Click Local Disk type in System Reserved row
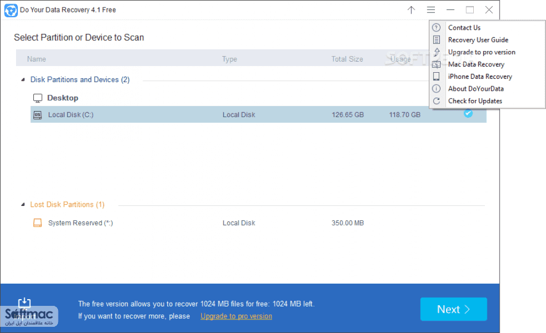Viewport: 546px width, 333px height. [x=239, y=223]
